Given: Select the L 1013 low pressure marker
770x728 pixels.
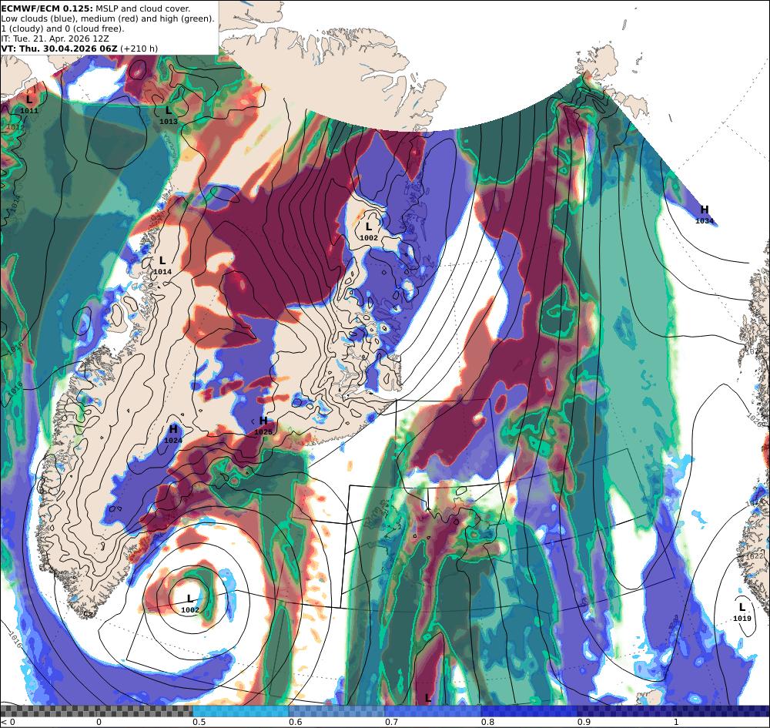Looking at the screenshot, I should click(169, 116).
